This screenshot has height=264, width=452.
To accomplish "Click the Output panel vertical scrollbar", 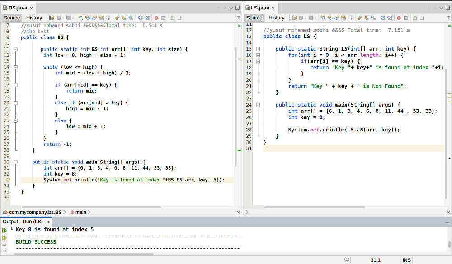I will 449,244.
